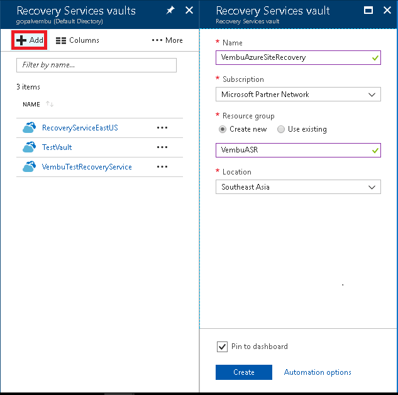Click the RecoveryServiceEastUS cloud icon
Screen dimensions: 398x395
(x=29, y=128)
